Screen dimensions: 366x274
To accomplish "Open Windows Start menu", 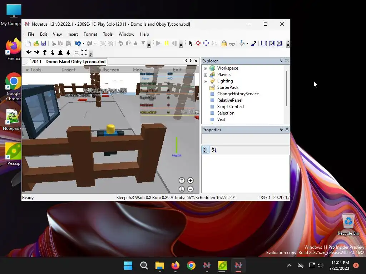I will pos(128,265).
